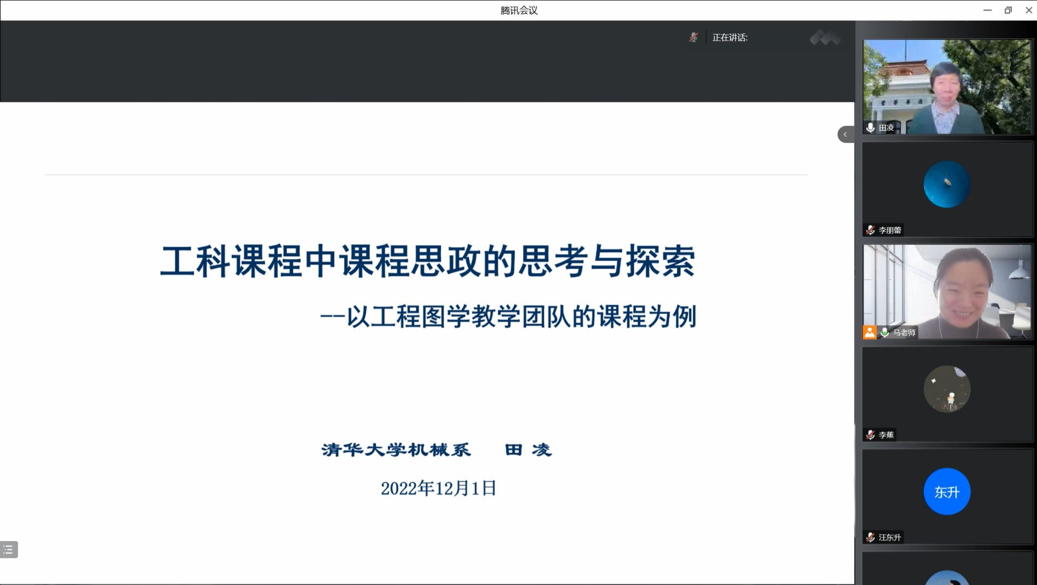
Task: Click the orange host icon beside 马老师
Action: point(870,332)
